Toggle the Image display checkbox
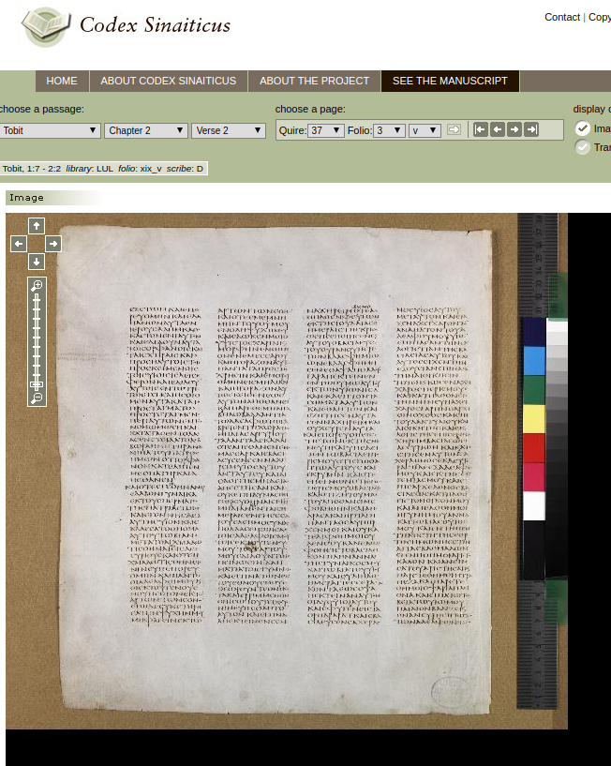Image resolution: width=611 pixels, height=766 pixels. point(583,129)
